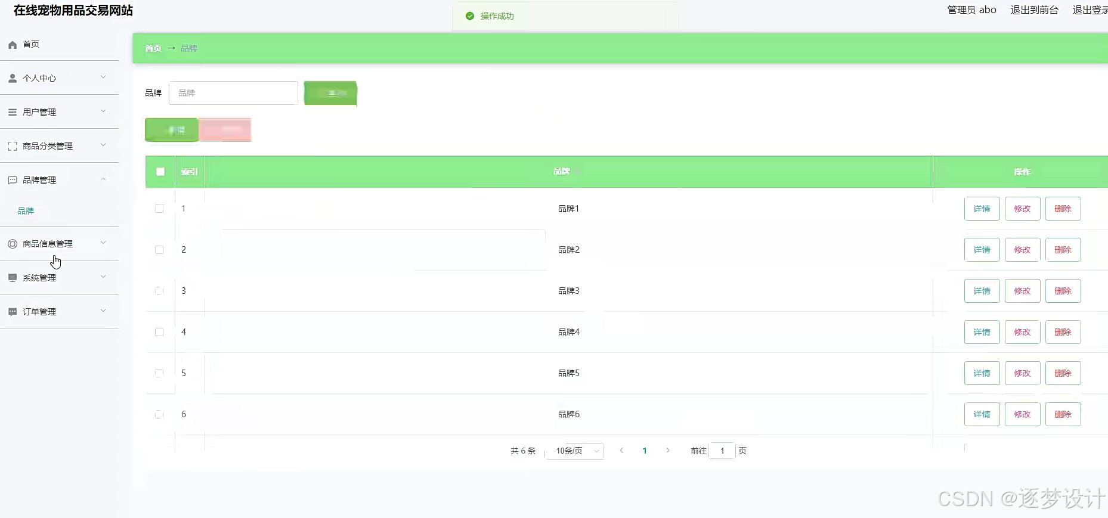Check the checkbox for row 品牌4

(159, 332)
